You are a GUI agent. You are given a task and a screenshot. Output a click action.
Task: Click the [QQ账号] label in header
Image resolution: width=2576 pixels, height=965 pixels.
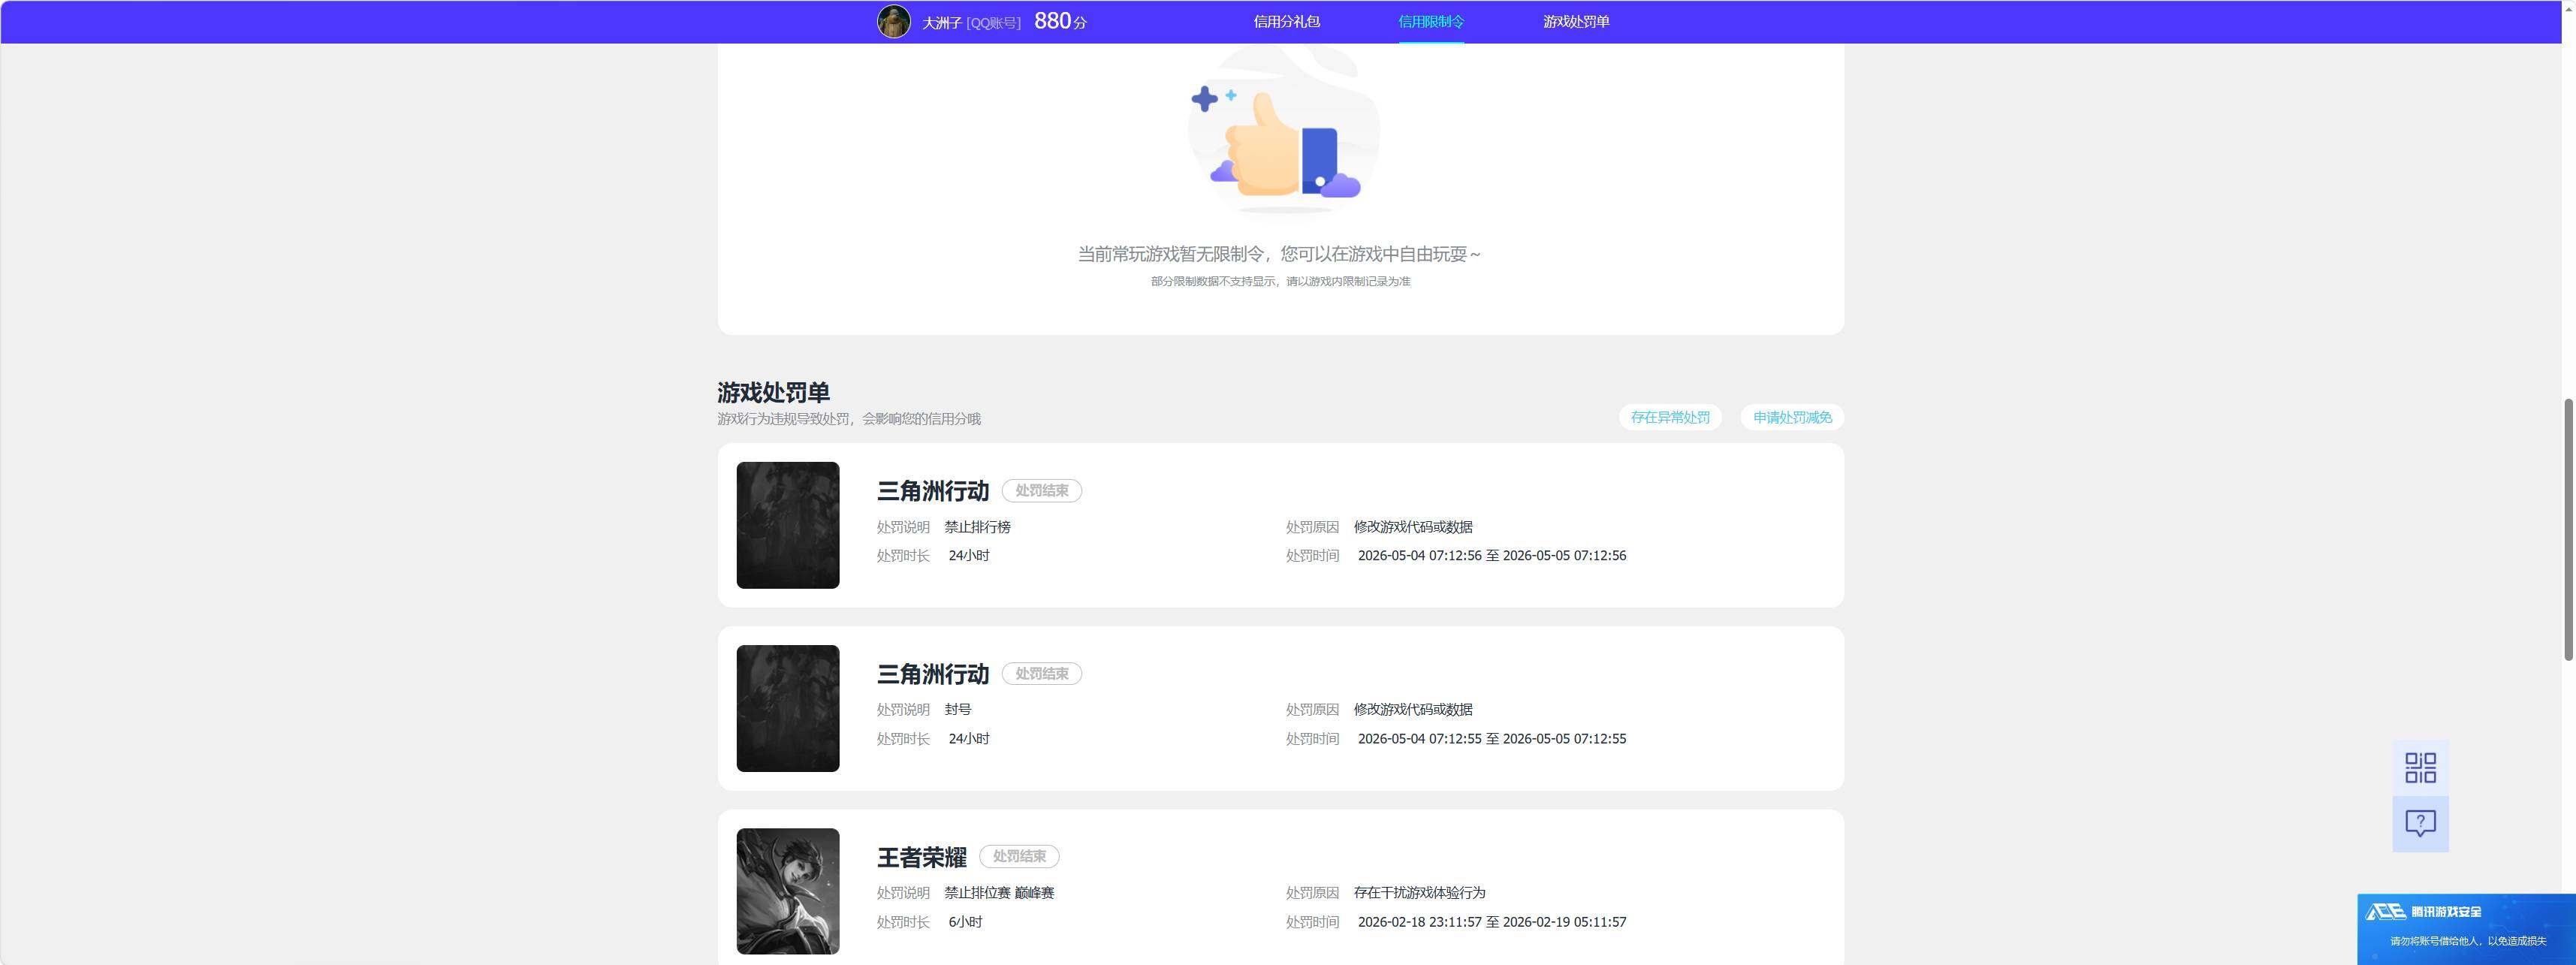tap(993, 22)
